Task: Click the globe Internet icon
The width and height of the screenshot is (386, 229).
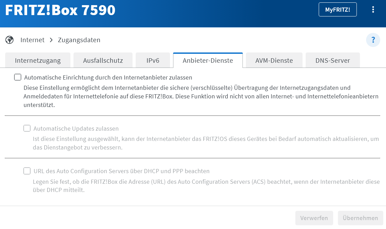Action: (10, 40)
